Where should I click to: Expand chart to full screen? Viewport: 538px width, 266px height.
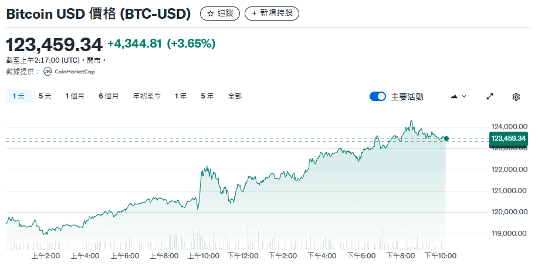(x=490, y=96)
